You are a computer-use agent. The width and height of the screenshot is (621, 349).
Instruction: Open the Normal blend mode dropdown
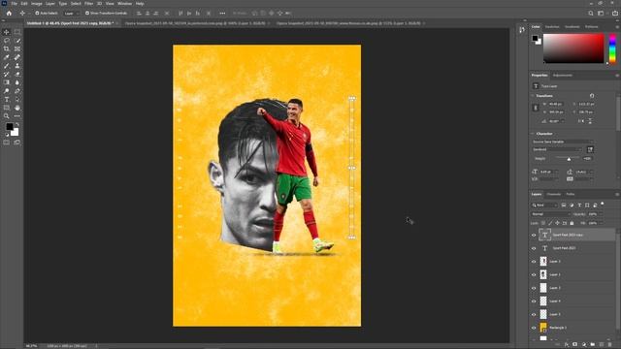click(550, 214)
